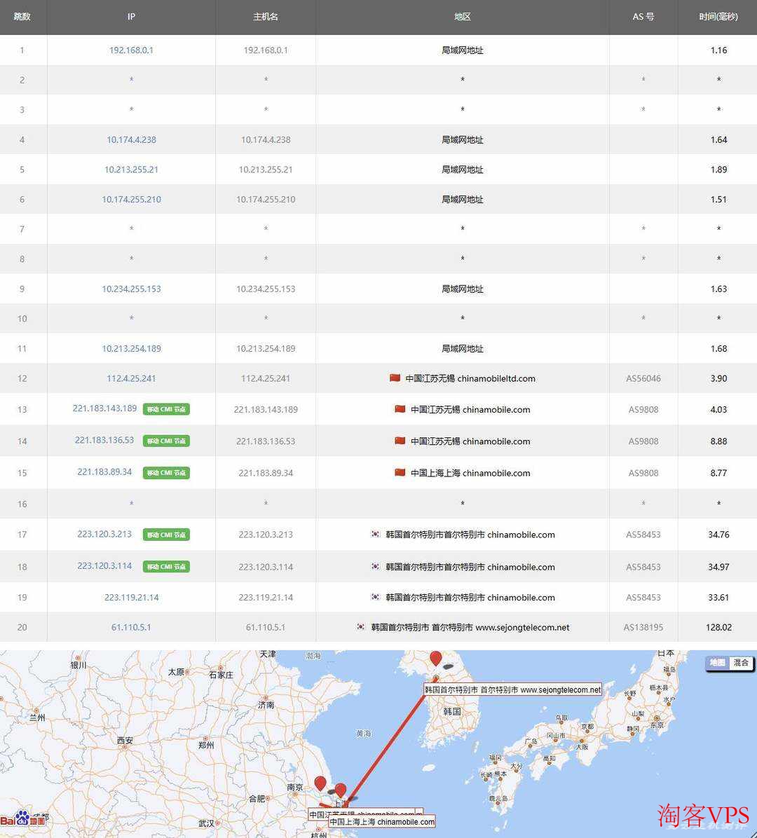Image resolution: width=757 pixels, height=838 pixels.
Task: Click the Korea flag icon in hop 17 row
Action: pos(376,534)
